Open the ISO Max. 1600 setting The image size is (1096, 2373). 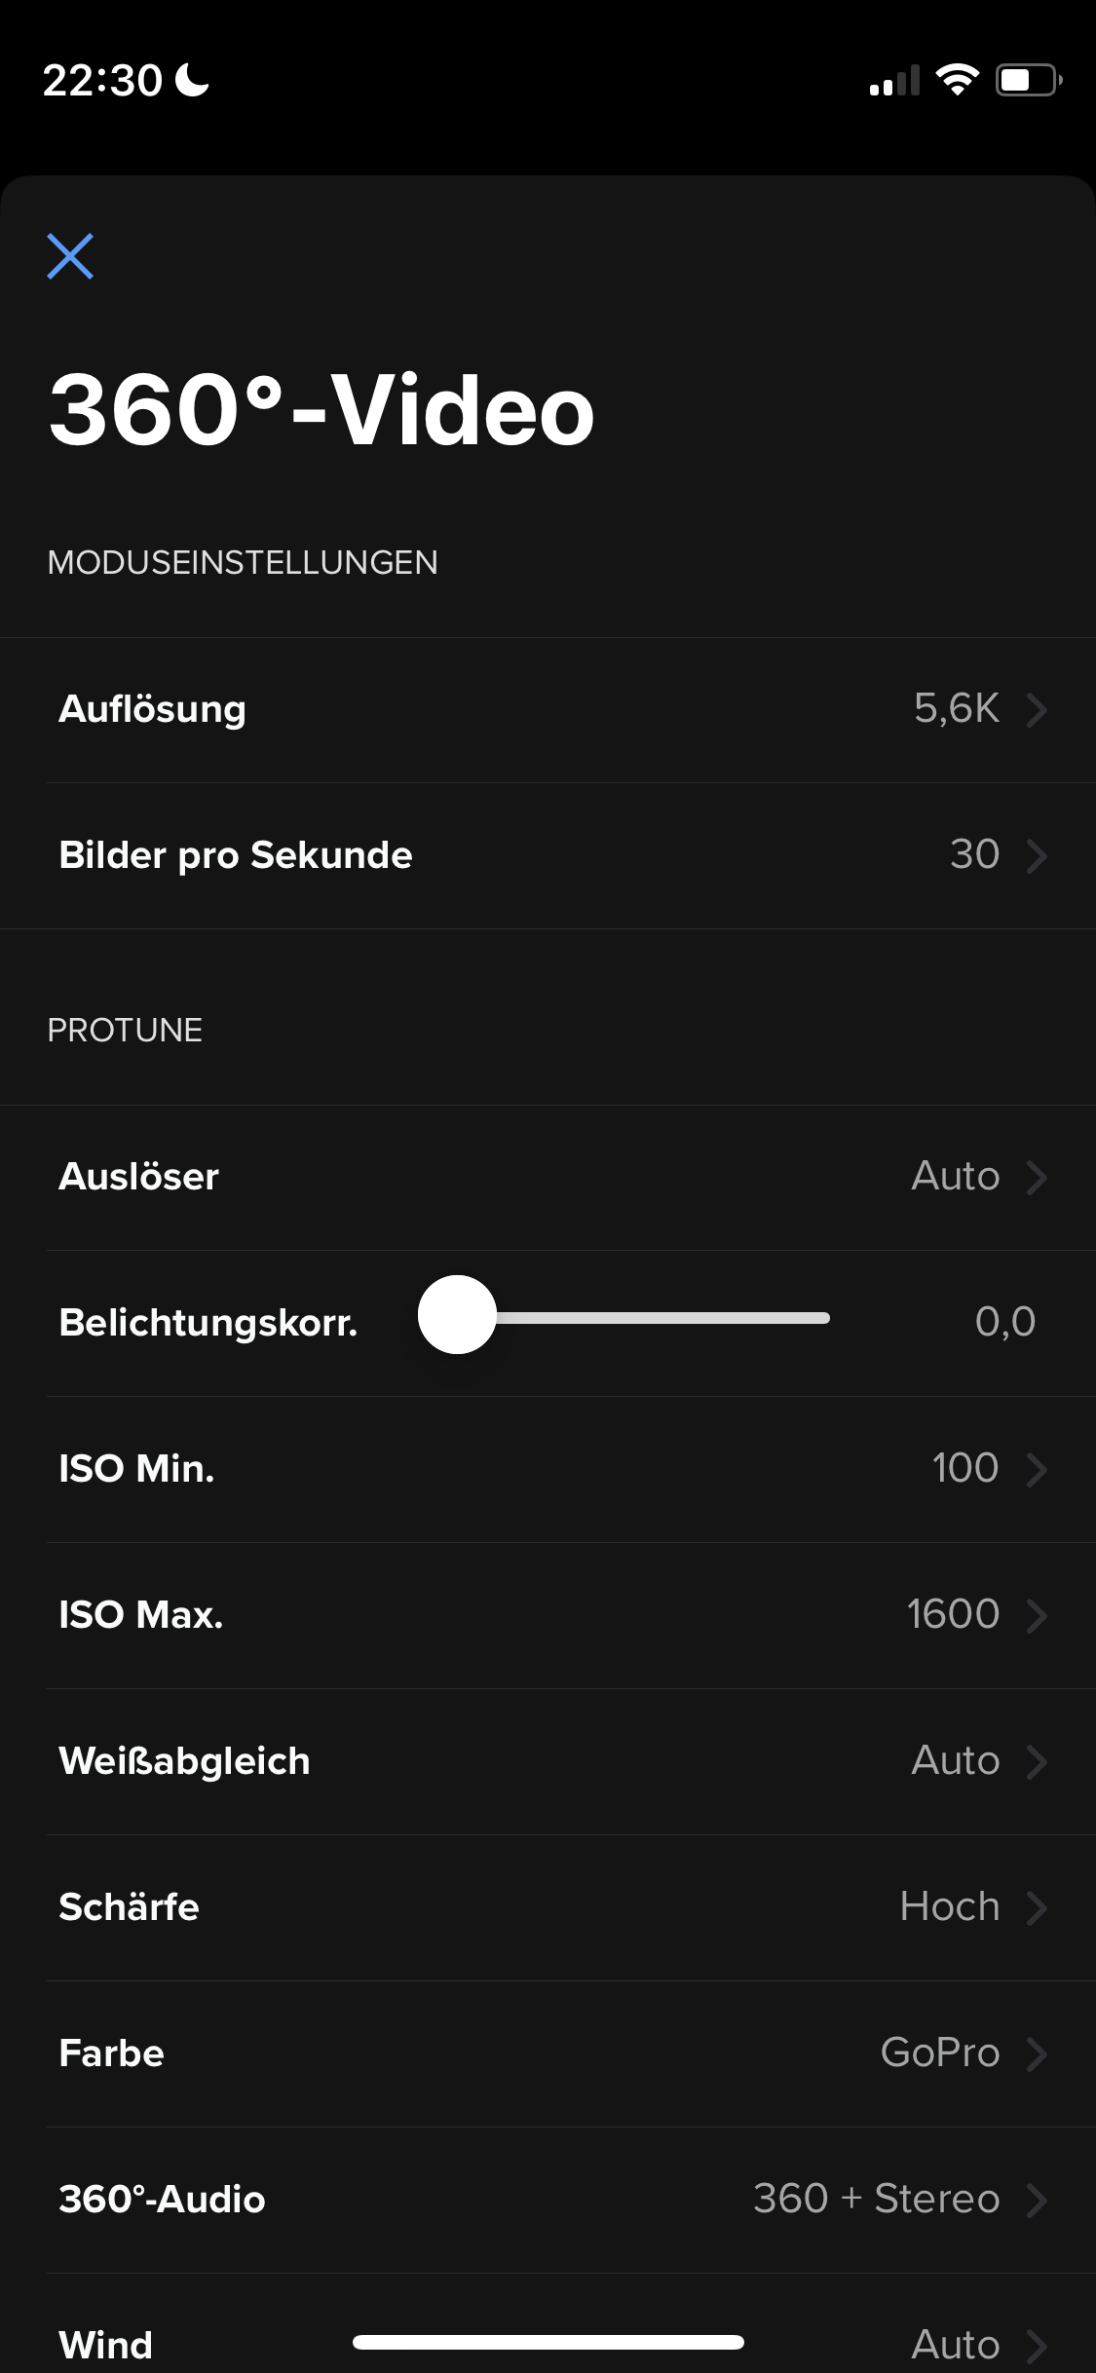coord(548,1616)
